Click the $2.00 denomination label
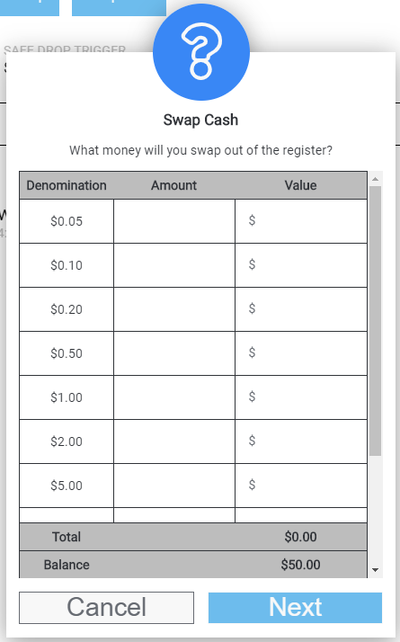Image resolution: width=400 pixels, height=642 pixels. pos(67,441)
